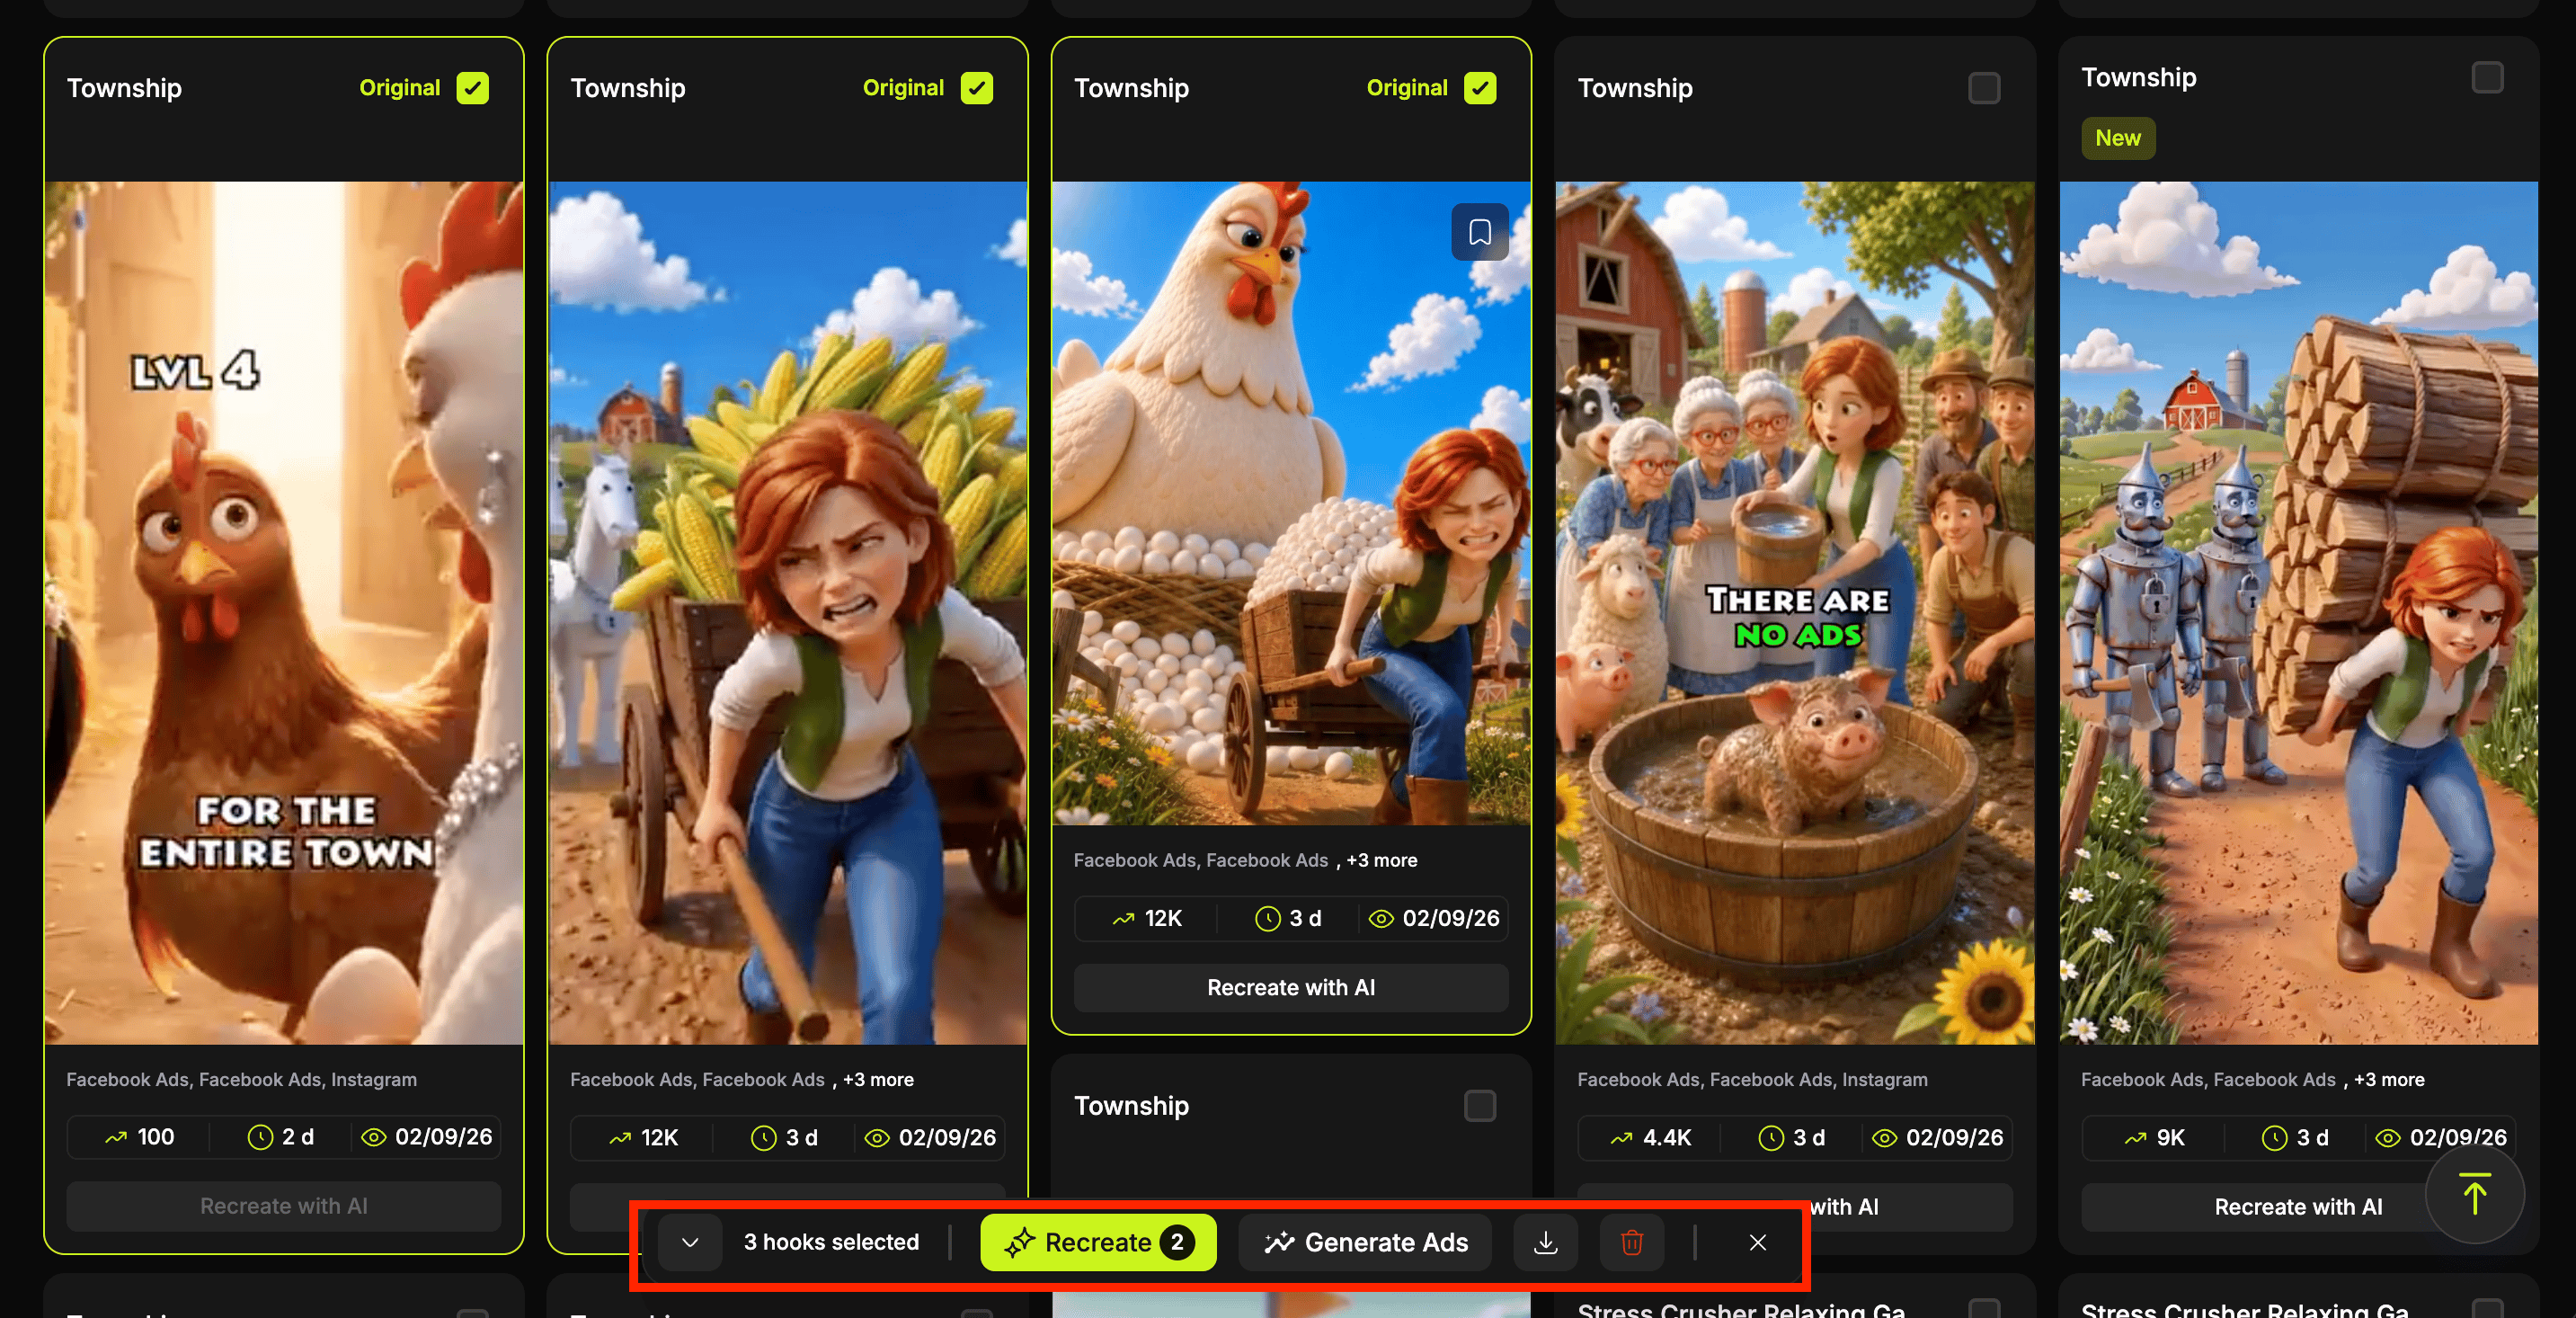Viewport: 2576px width, 1318px height.
Task: Click the Original label on the giant chicken card
Action: pyautogui.click(x=1408, y=88)
